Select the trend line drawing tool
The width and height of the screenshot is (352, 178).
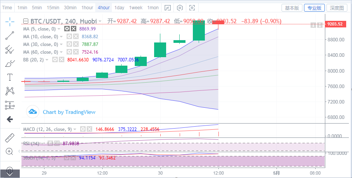tap(10, 36)
